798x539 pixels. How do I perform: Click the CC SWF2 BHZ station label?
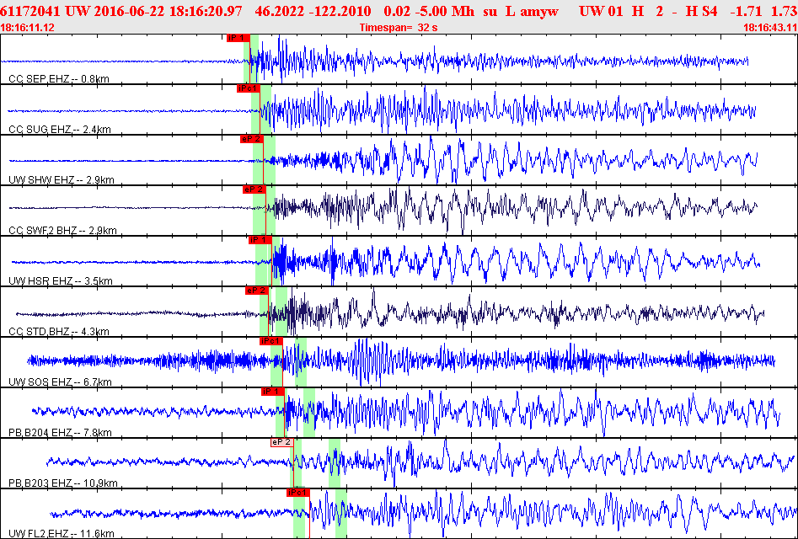(x=62, y=231)
